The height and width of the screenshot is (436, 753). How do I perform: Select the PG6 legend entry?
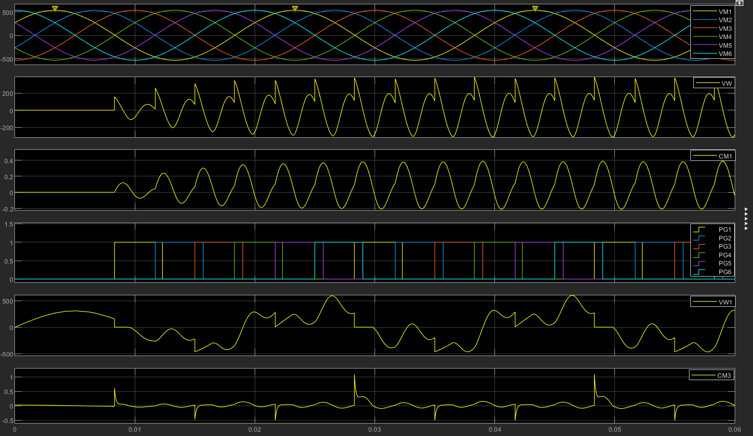coord(713,272)
